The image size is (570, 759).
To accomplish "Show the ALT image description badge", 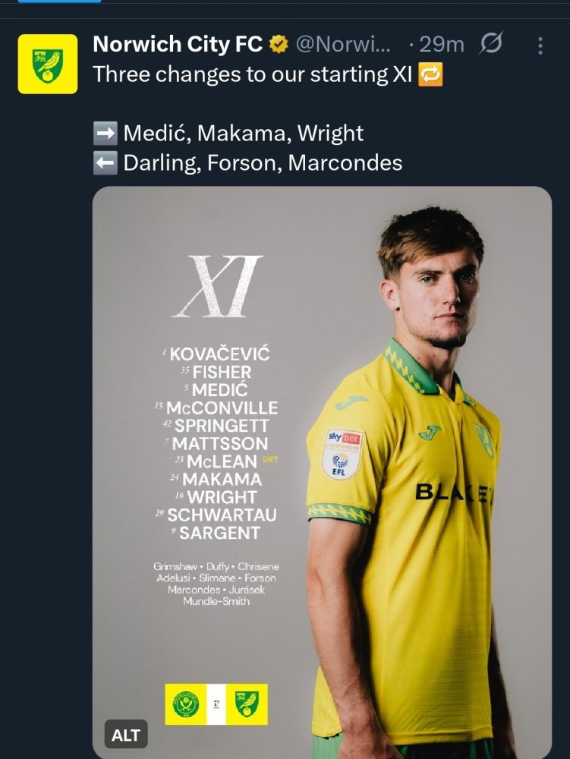I will 126,735.
